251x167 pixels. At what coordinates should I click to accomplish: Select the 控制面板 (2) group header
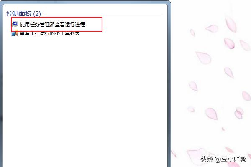(23, 14)
